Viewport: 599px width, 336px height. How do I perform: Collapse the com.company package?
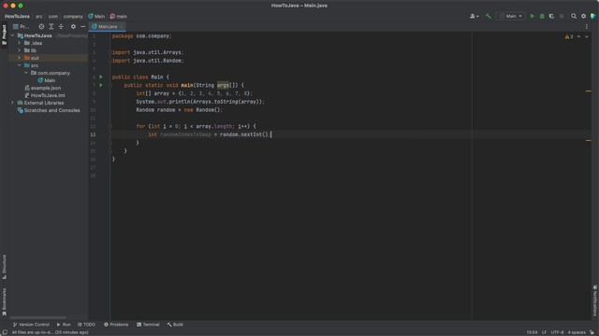[x=26, y=73]
